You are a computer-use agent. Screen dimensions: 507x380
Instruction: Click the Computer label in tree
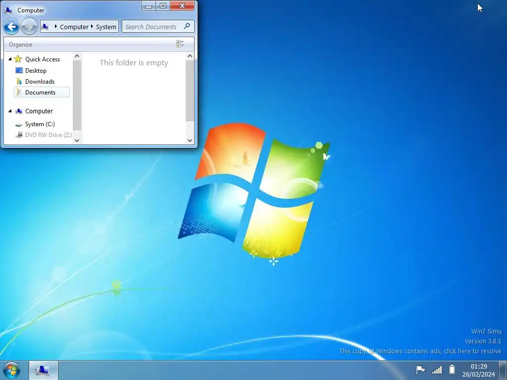click(39, 111)
